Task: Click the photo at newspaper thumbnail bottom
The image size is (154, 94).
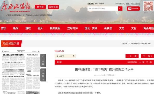Action: tap(33, 92)
